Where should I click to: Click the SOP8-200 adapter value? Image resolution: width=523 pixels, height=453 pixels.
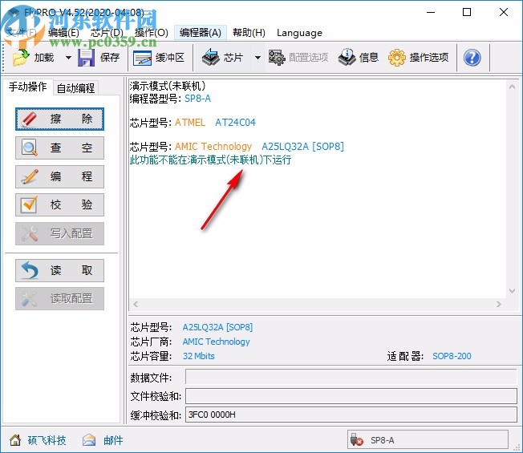(452, 356)
